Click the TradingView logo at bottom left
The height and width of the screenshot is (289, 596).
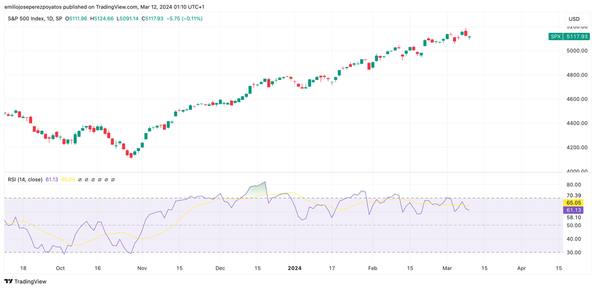coord(26,281)
